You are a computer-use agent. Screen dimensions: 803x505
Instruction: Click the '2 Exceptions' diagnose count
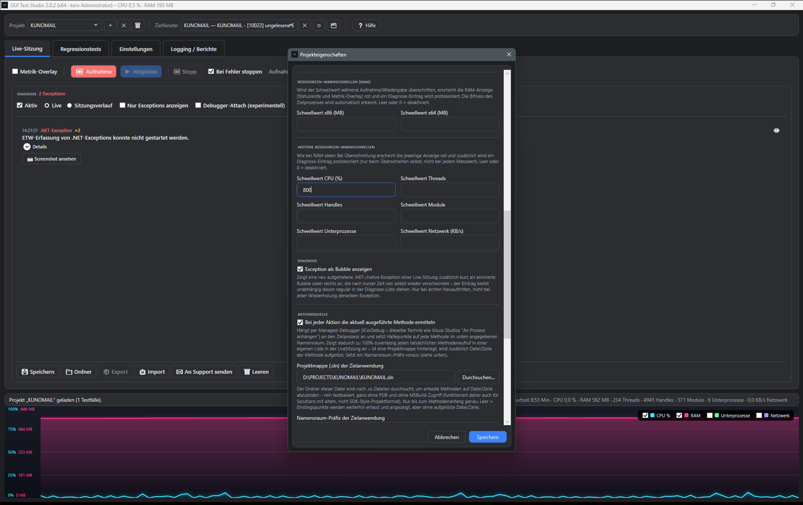(52, 94)
